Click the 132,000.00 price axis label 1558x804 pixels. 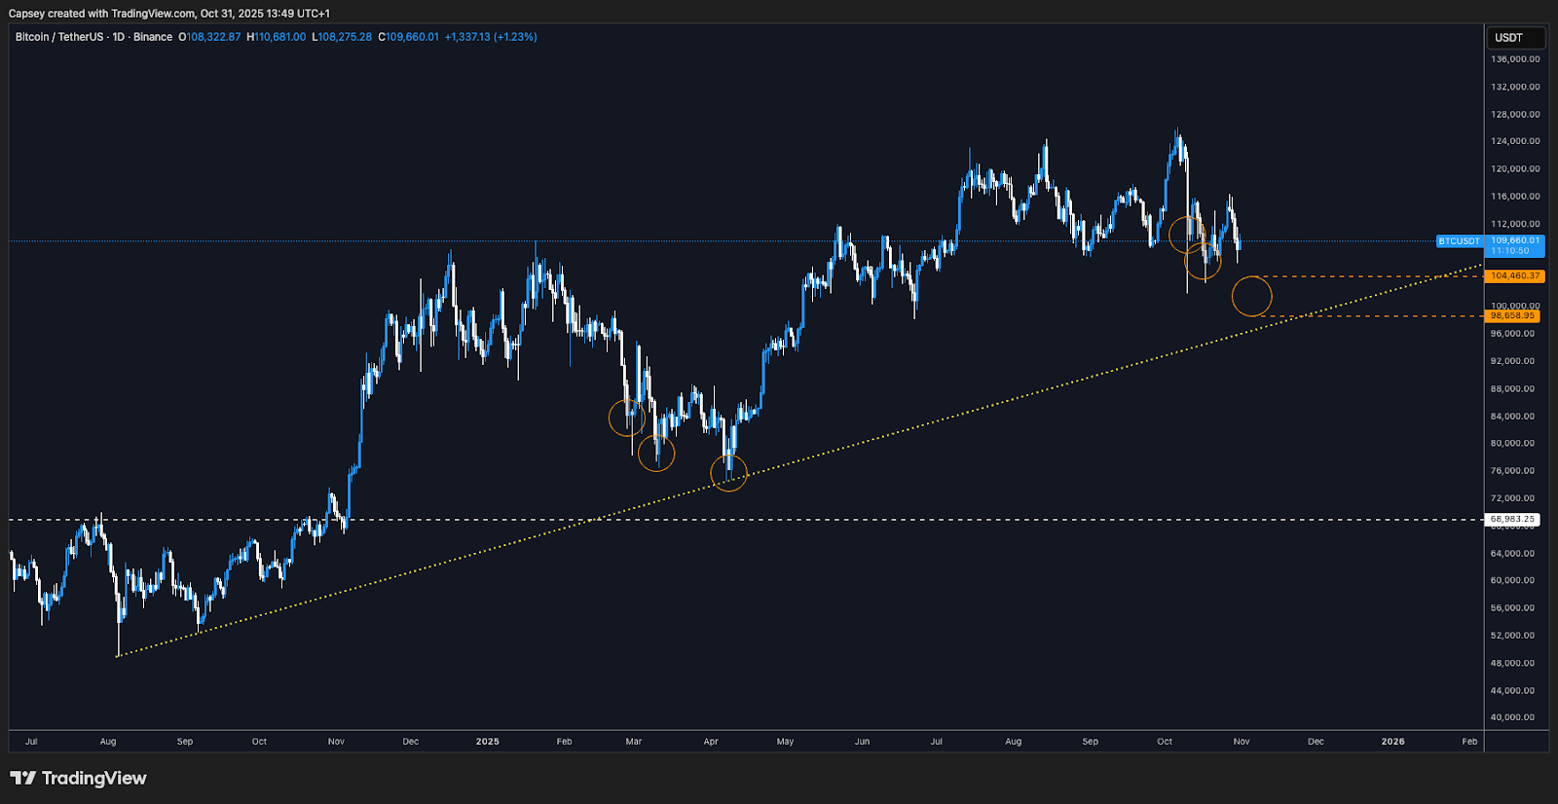coord(1515,87)
